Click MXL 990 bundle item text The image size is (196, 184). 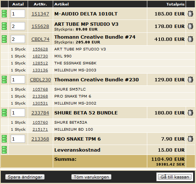click(x=63, y=56)
